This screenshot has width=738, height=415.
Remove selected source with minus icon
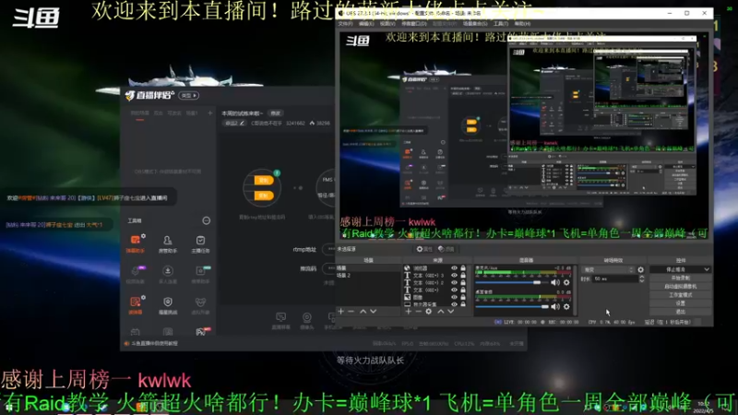click(418, 312)
